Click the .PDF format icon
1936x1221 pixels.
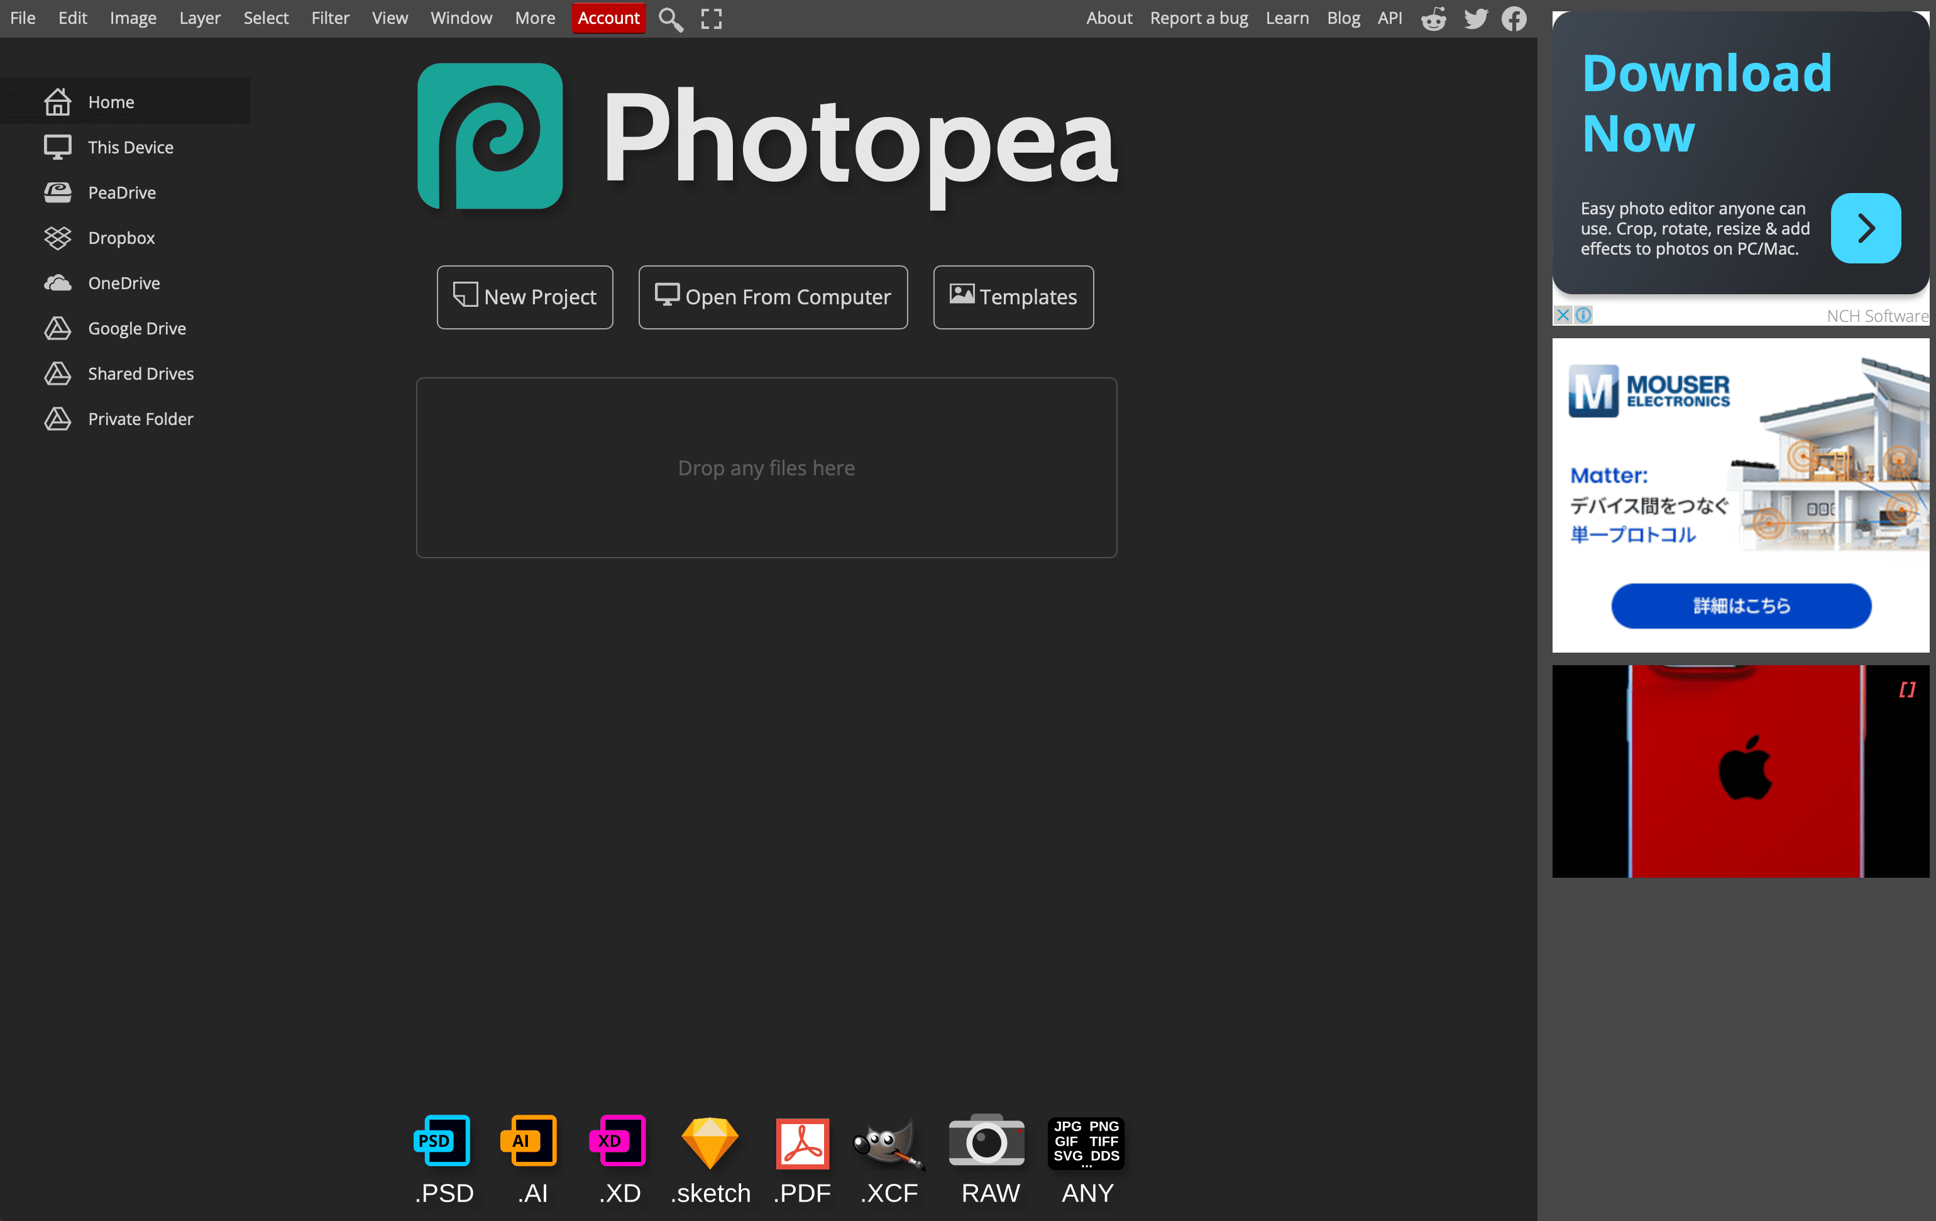pos(803,1143)
